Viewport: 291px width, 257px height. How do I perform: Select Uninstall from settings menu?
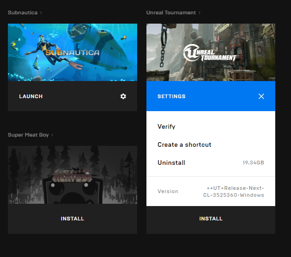tap(171, 163)
